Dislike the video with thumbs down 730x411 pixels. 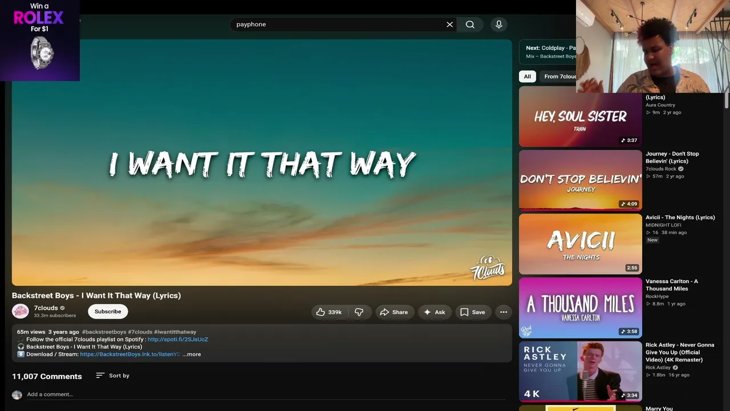pyautogui.click(x=359, y=312)
